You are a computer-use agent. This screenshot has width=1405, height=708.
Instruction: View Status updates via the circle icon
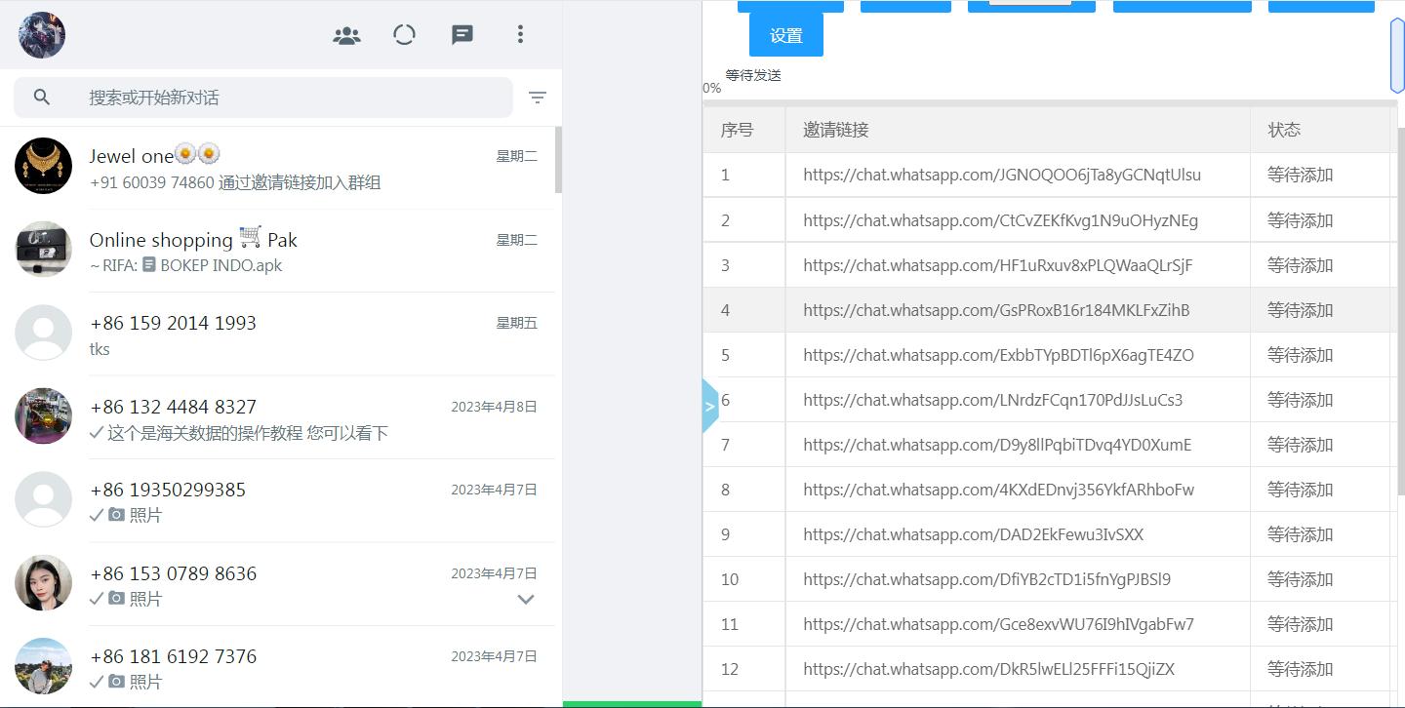click(x=404, y=34)
